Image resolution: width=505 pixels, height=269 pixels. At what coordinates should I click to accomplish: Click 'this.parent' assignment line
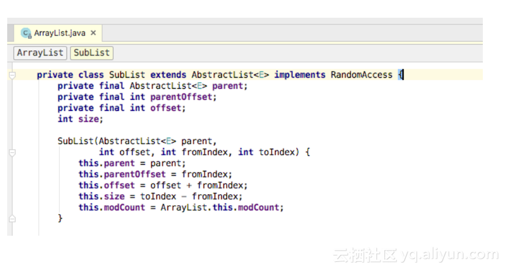(106, 163)
